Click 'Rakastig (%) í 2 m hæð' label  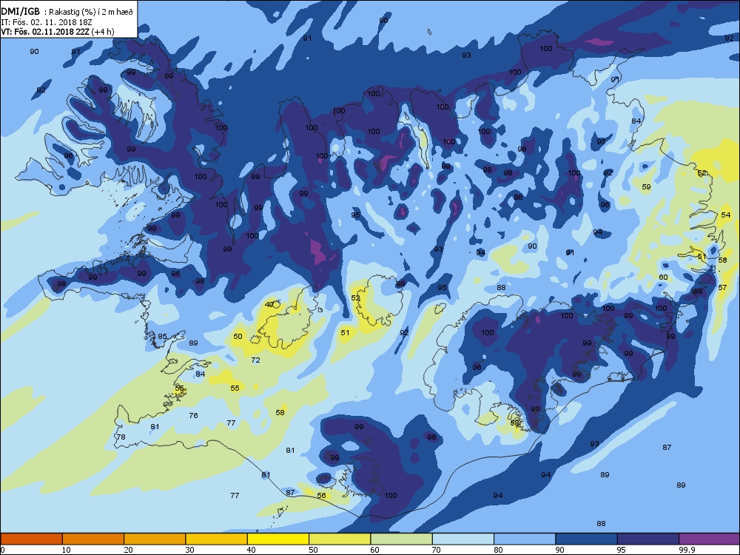[91, 13]
